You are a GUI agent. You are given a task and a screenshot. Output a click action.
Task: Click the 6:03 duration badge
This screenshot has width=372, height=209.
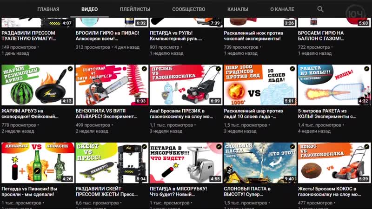[x=141, y=101]
